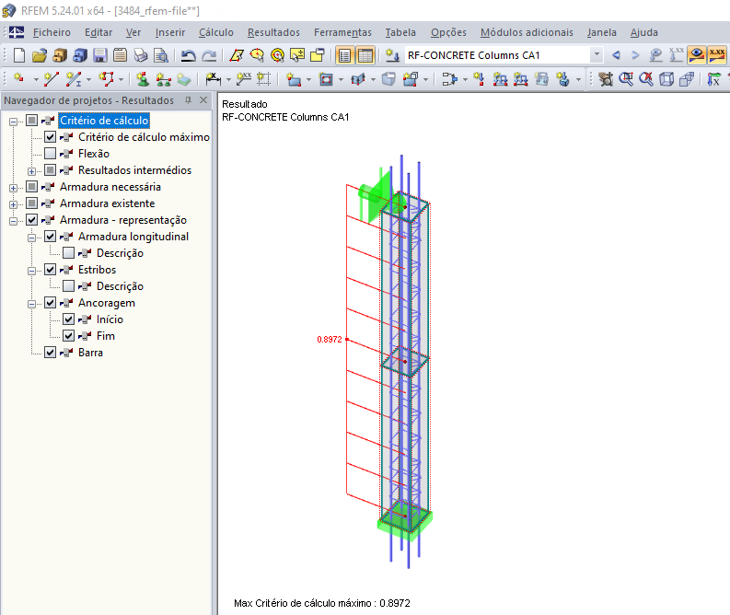Open the Resultados menu

pyautogui.click(x=273, y=32)
